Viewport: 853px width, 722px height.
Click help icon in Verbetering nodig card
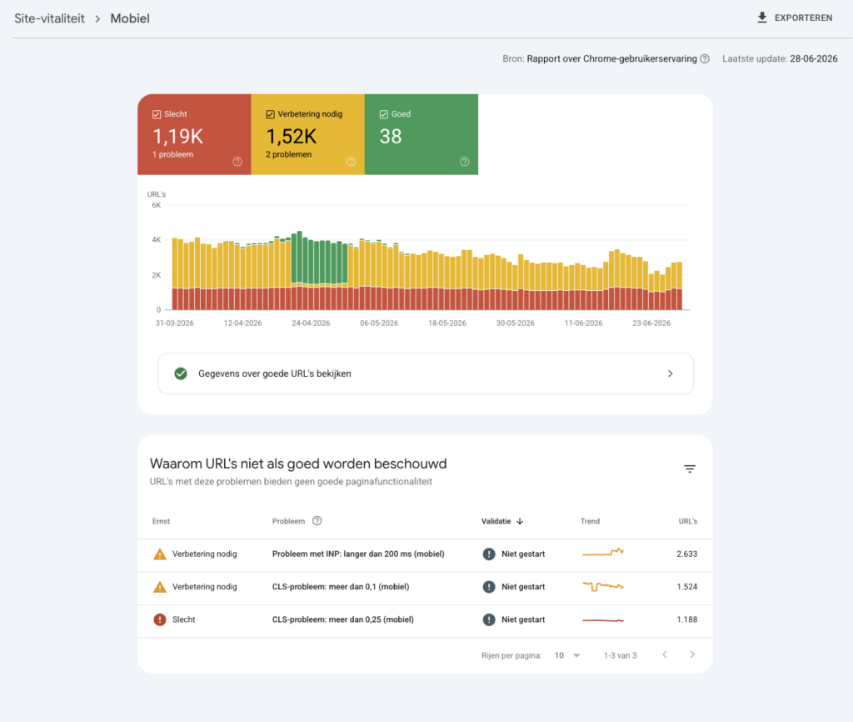351,162
